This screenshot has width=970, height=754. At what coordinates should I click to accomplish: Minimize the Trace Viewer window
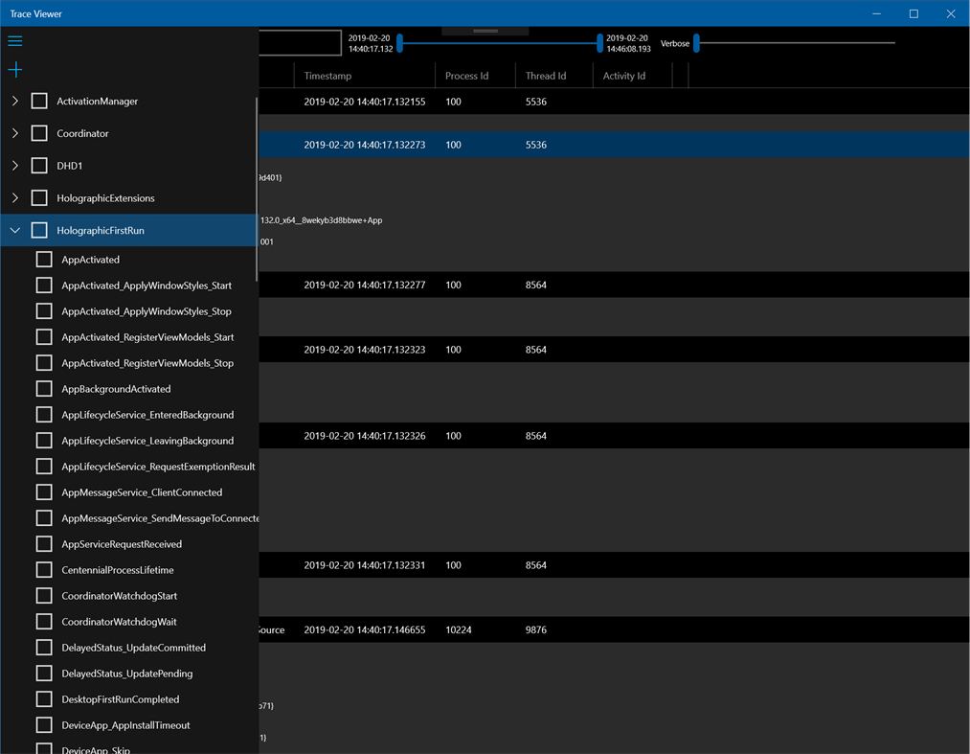(x=876, y=13)
